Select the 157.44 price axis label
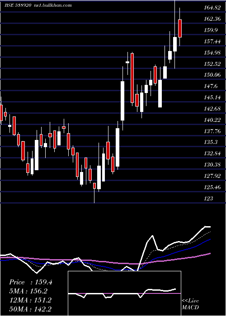226x316 pixels. click(x=212, y=42)
